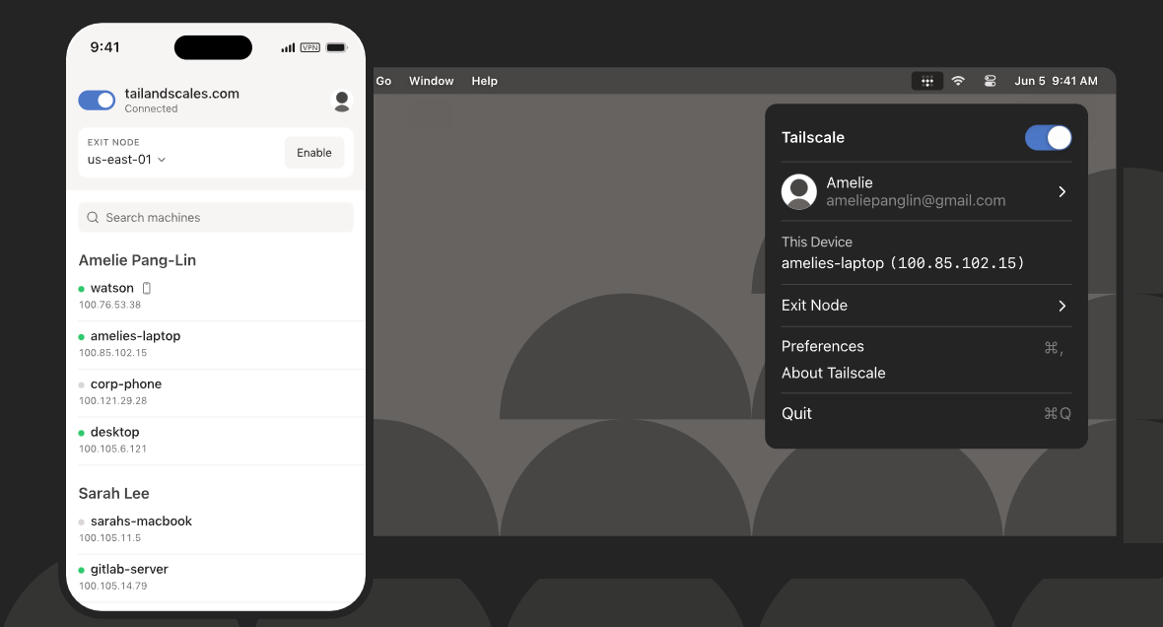
Task: Expand the us-east-01 exit node dropdown
Action: tap(127, 160)
